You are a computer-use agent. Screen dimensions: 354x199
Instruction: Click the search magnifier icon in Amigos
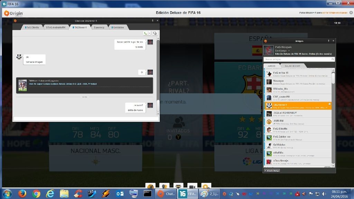click(333, 59)
